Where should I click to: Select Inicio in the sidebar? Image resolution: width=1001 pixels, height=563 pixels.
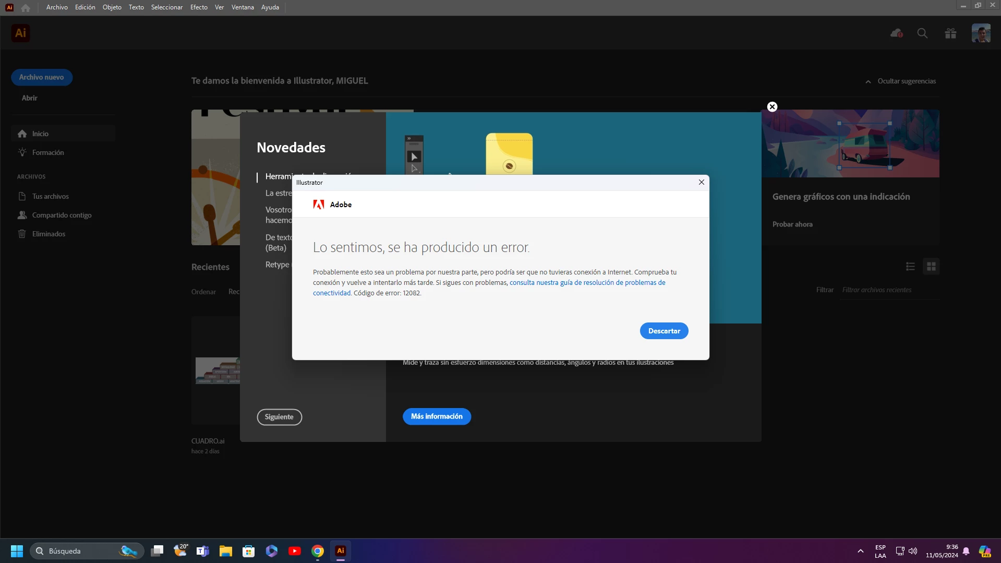tap(63, 134)
